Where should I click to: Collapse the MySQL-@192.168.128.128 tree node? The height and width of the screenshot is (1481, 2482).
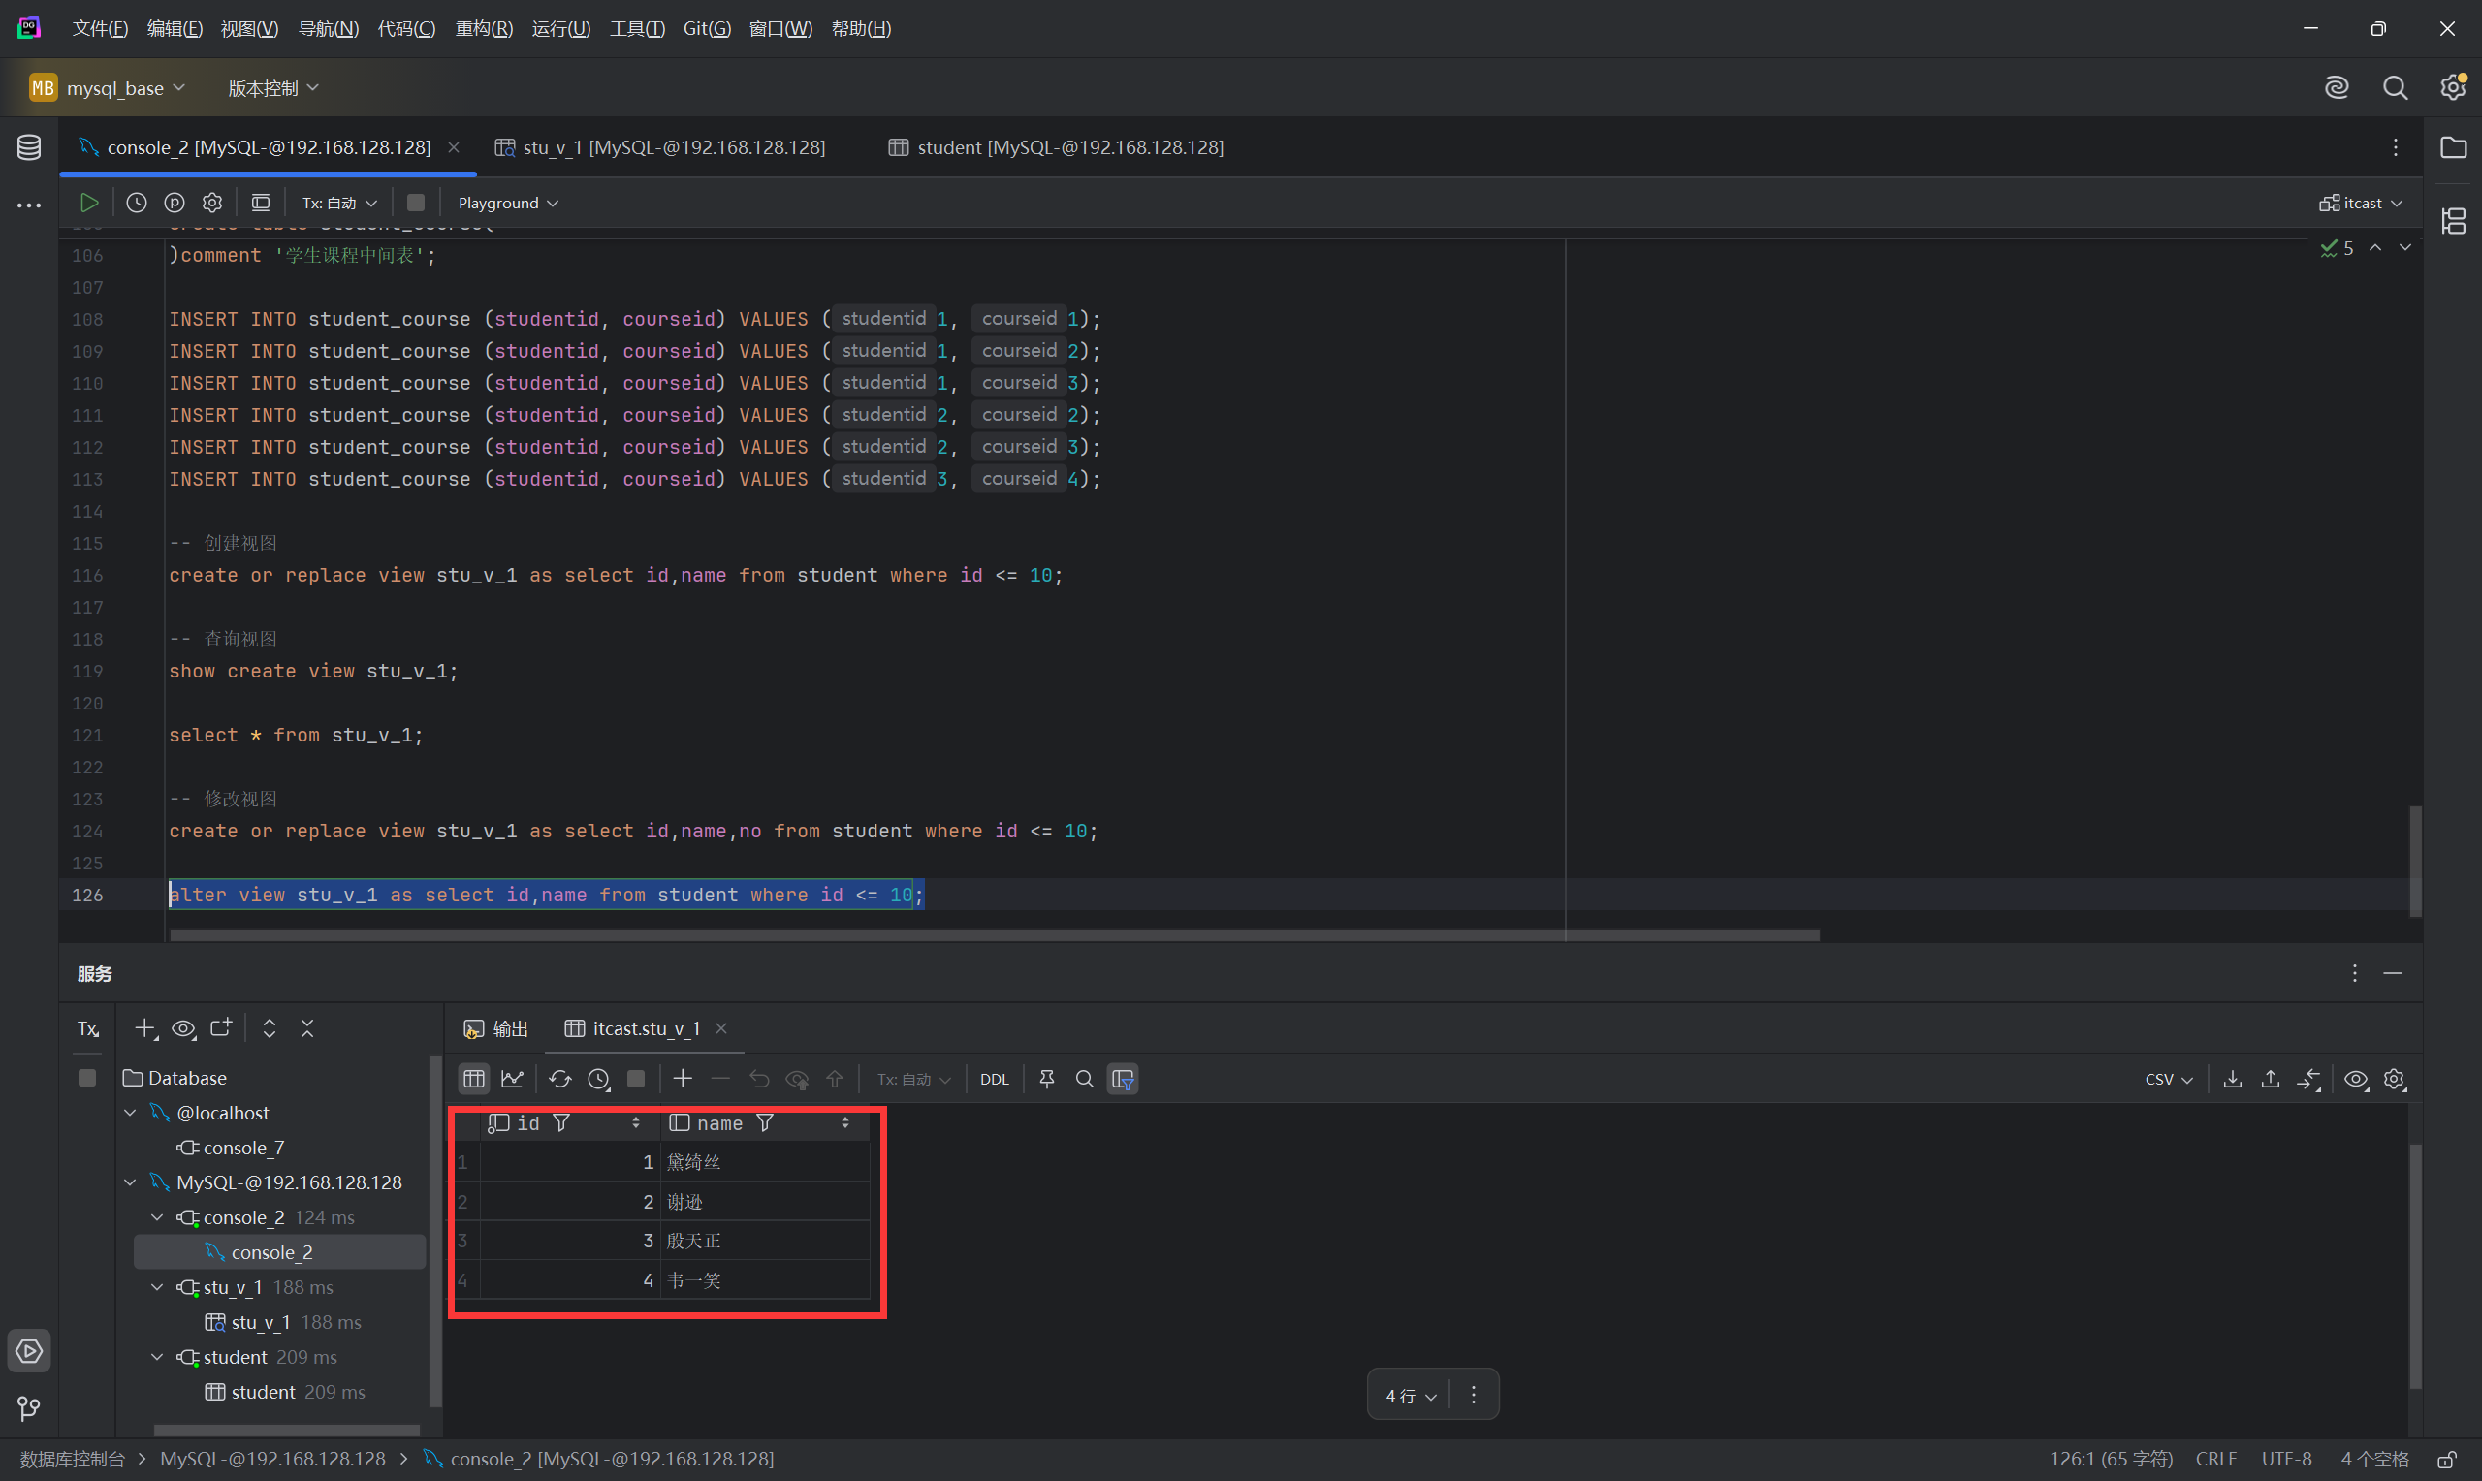click(131, 1182)
